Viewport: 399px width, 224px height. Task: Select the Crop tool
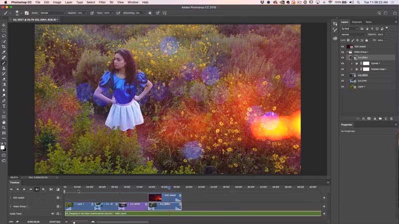[x=4, y=47]
